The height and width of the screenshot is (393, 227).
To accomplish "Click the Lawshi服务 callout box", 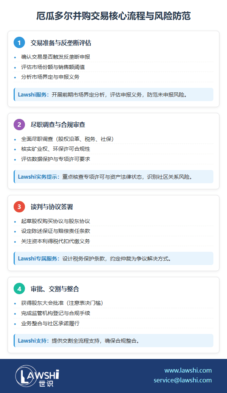I will (x=113, y=95).
